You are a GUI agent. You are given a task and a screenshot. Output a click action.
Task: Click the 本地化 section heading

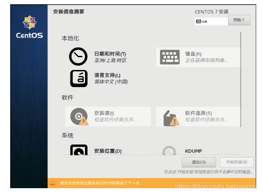pyautogui.click(x=70, y=38)
